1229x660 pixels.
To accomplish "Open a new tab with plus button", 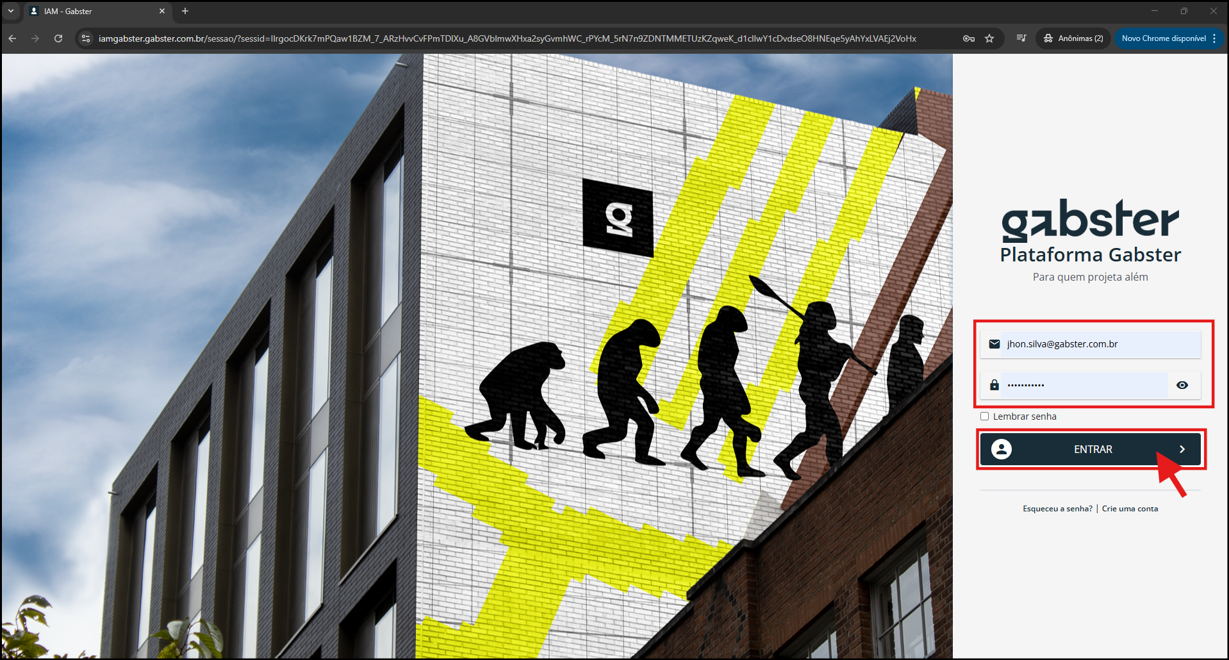I will coord(185,11).
